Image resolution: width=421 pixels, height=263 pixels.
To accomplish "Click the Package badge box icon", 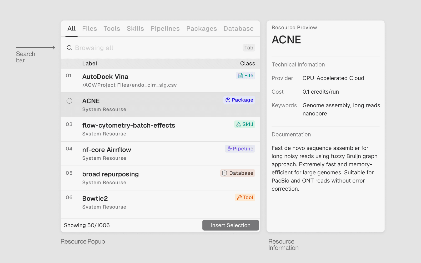I will 228,100.
